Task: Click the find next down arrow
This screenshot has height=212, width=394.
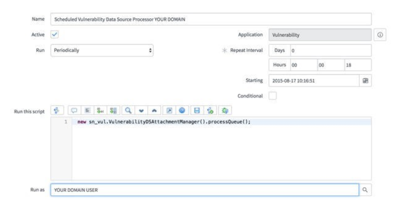Action: pyautogui.click(x=141, y=111)
